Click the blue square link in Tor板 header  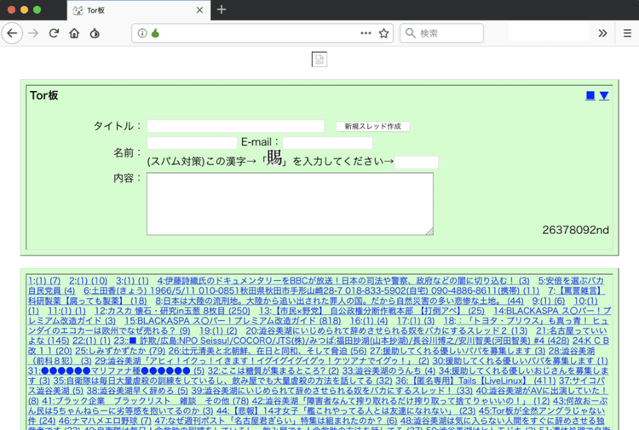point(590,95)
